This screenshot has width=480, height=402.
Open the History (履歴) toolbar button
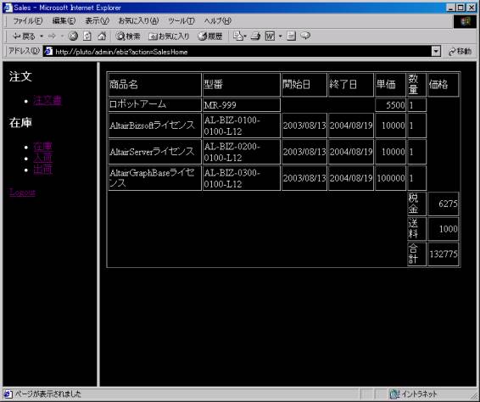pos(210,36)
